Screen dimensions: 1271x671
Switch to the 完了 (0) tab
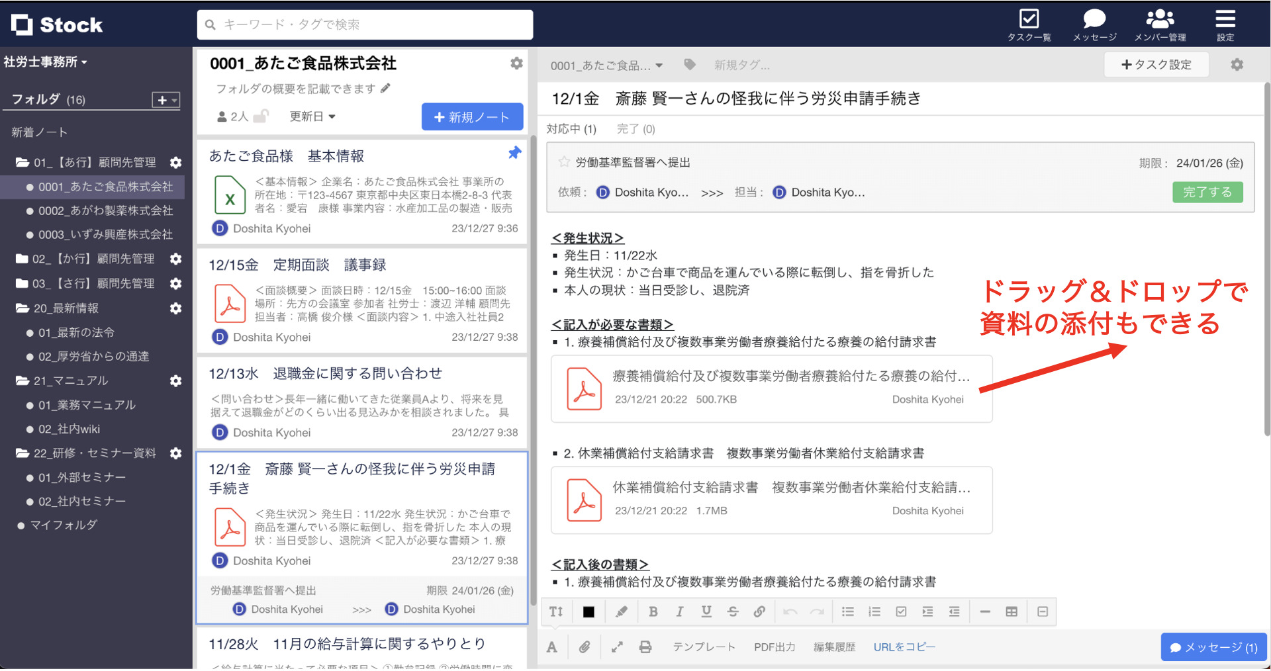click(x=634, y=129)
